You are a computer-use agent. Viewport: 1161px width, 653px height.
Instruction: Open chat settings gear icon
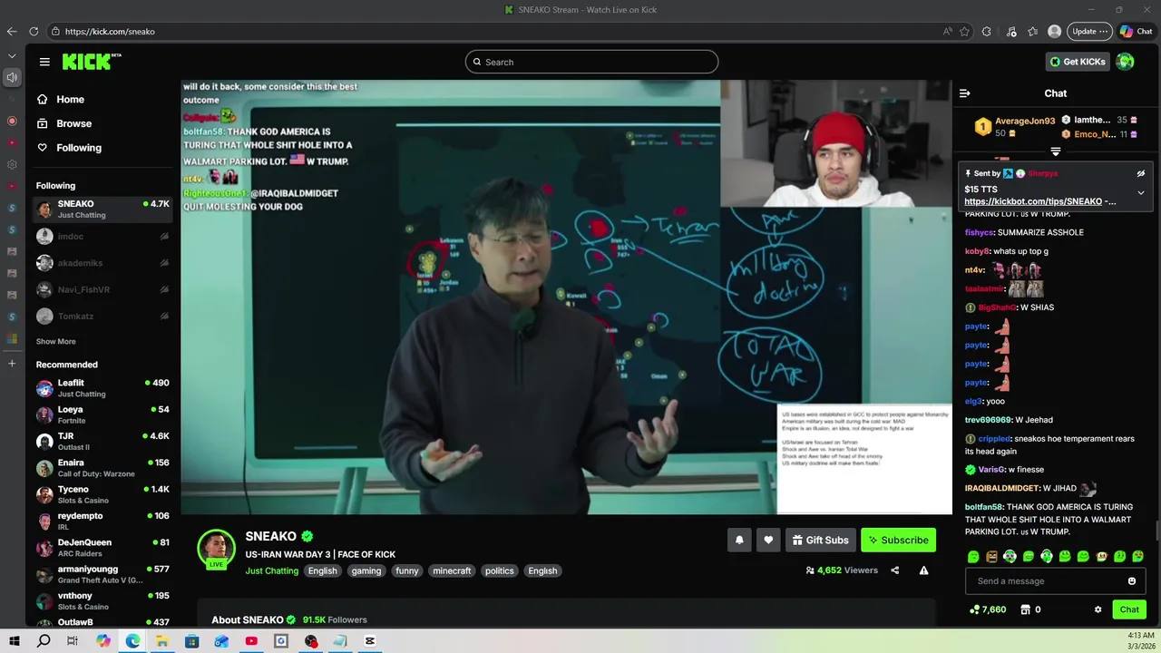(x=1098, y=609)
